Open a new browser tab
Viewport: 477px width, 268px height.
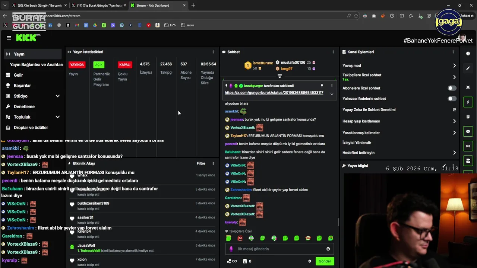click(x=193, y=5)
